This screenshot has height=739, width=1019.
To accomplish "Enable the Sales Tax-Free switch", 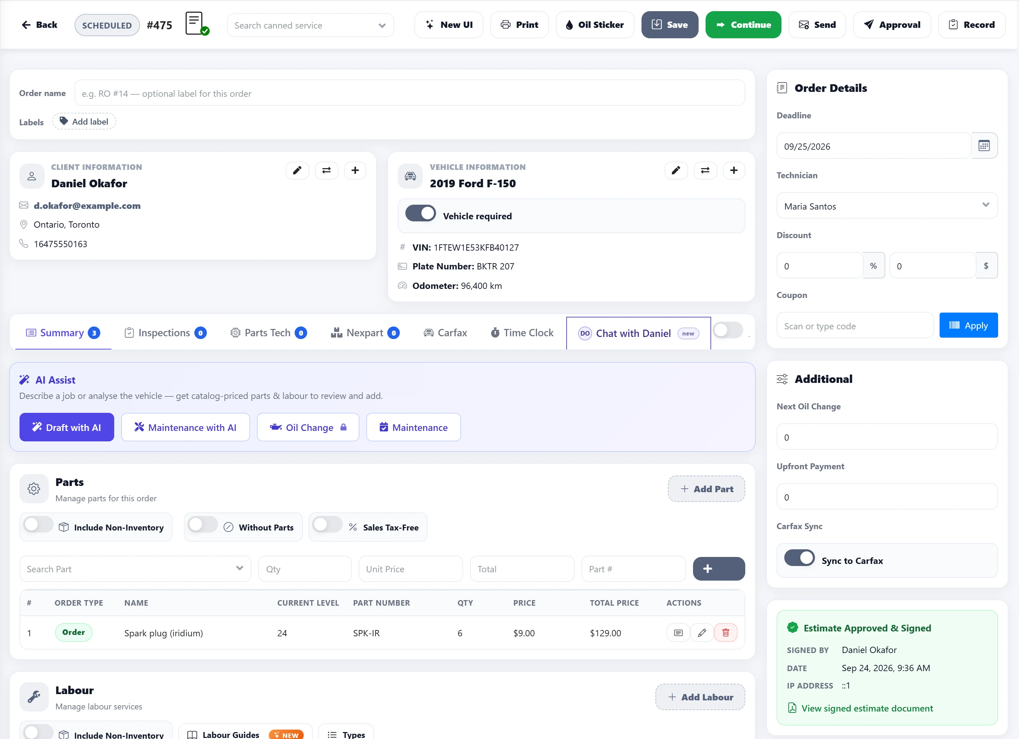I will click(327, 524).
